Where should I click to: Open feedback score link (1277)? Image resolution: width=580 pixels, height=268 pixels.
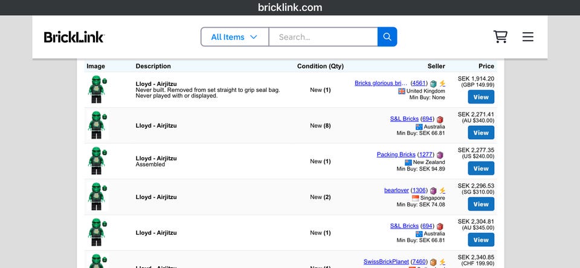click(x=426, y=154)
